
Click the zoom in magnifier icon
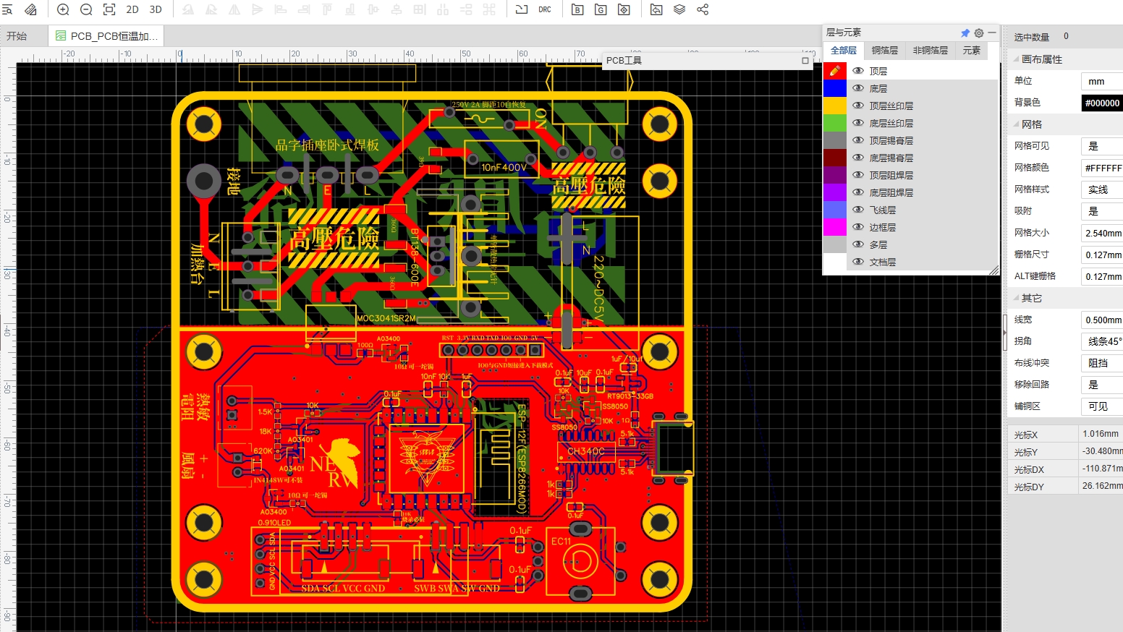point(63,9)
